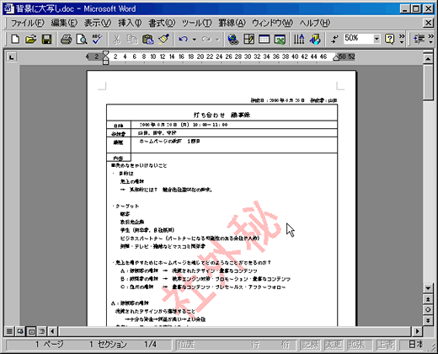Toggle track changes indicator in status bar
This screenshot has height=354, width=438.
(x=334, y=345)
